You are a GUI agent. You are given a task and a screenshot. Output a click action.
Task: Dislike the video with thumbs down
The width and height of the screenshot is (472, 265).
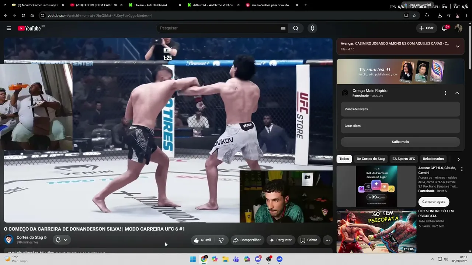pyautogui.click(x=221, y=240)
